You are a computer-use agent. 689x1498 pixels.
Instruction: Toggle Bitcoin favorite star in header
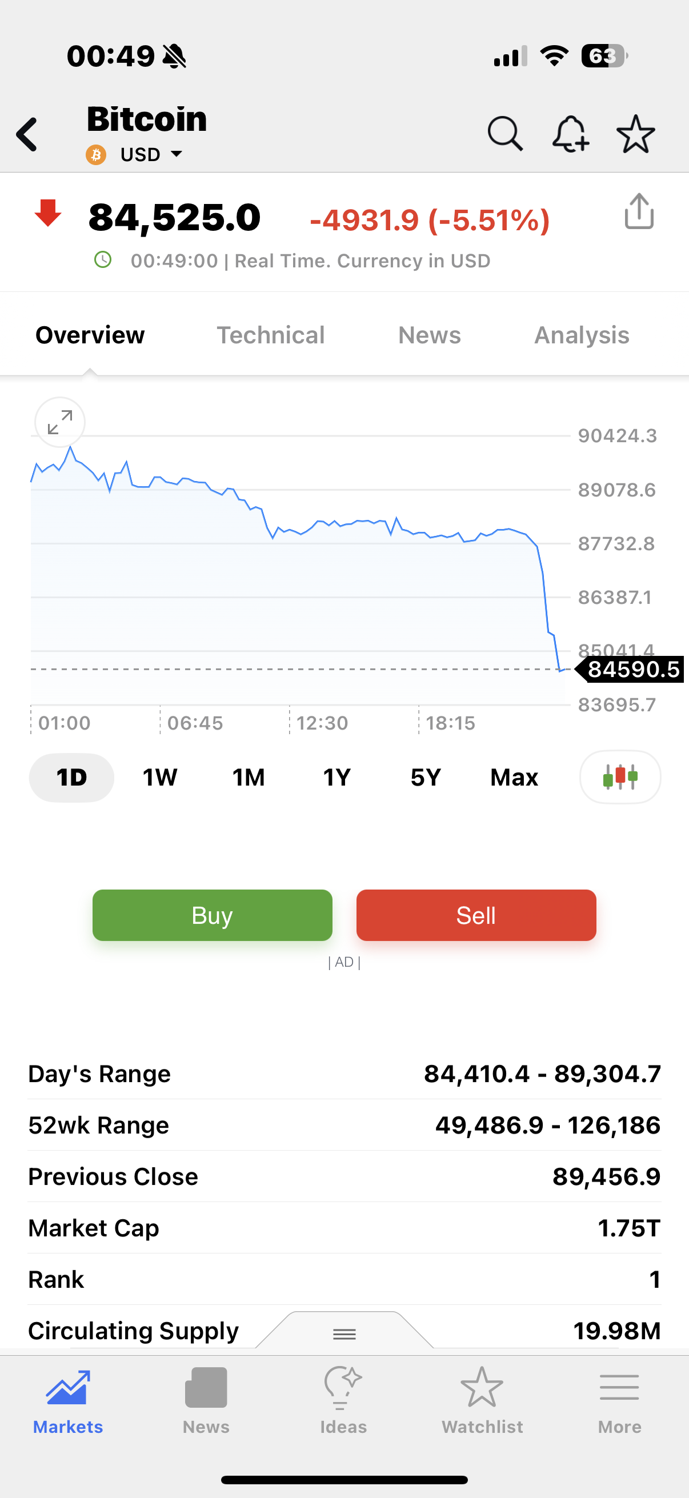tap(635, 134)
